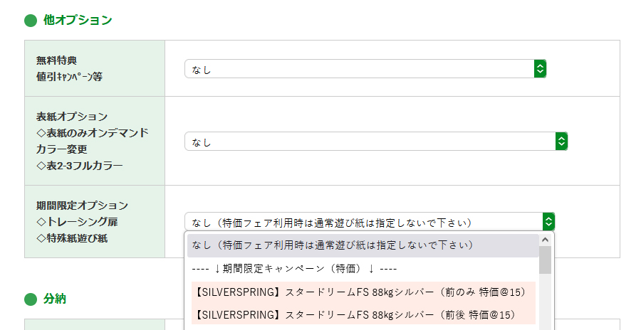The height and width of the screenshot is (330, 641).
Task: Click the green circle beside 他オプション
Action: 30,21
